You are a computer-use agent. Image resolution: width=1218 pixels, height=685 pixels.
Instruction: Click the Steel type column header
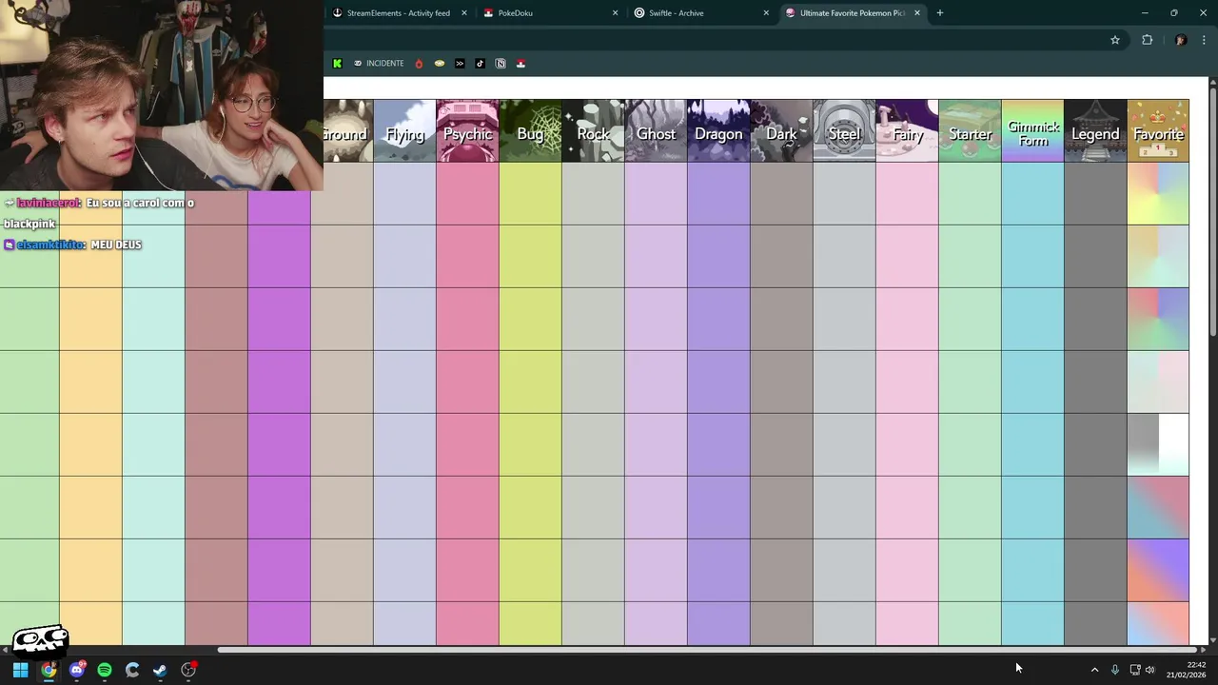[x=844, y=131]
